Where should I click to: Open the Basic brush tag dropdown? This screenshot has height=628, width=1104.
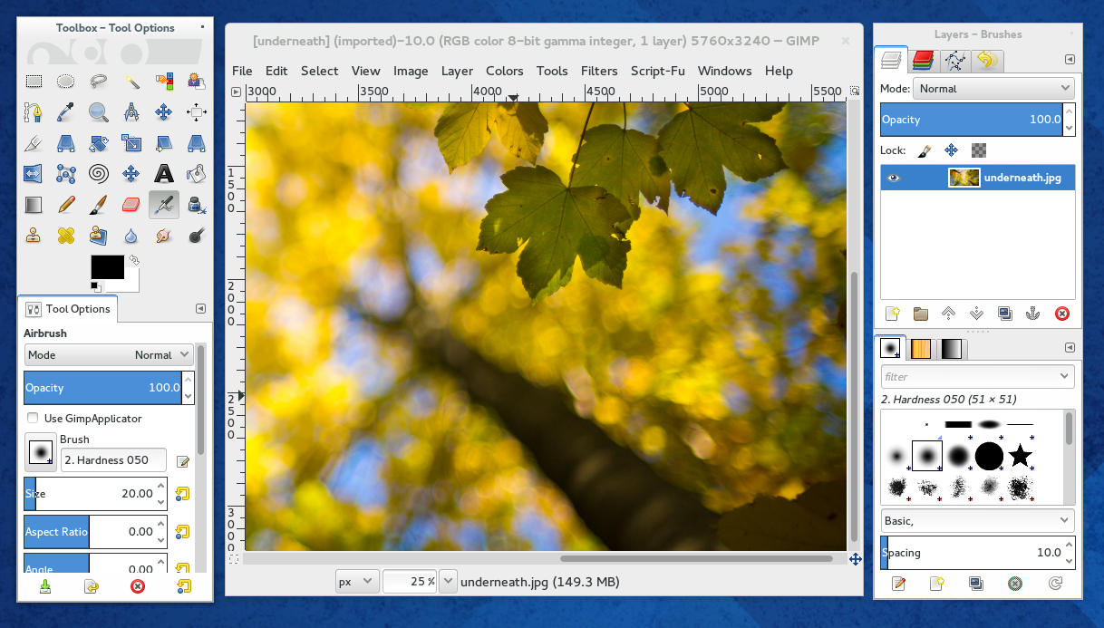[978, 521]
